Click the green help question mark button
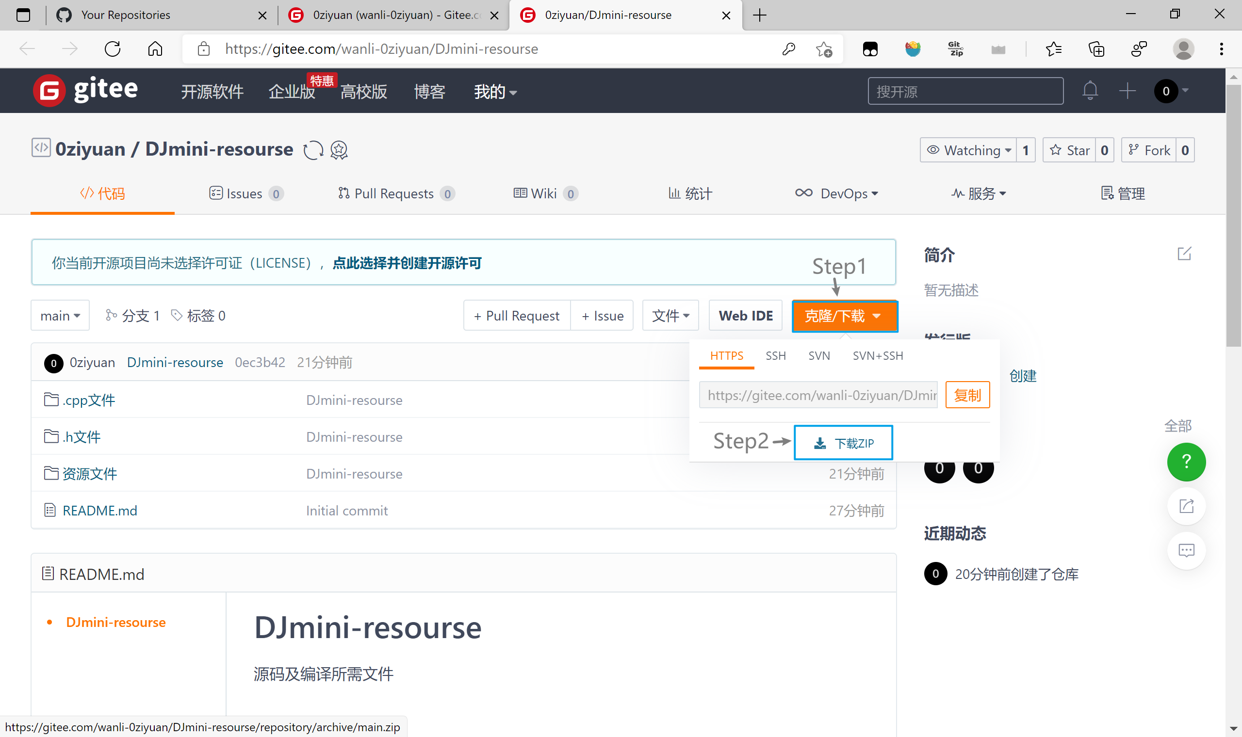 click(x=1186, y=462)
